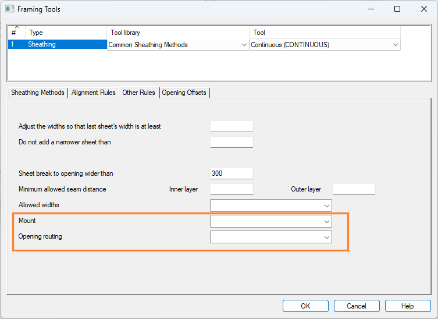Click the Inner layer seam distance field

tap(232, 189)
